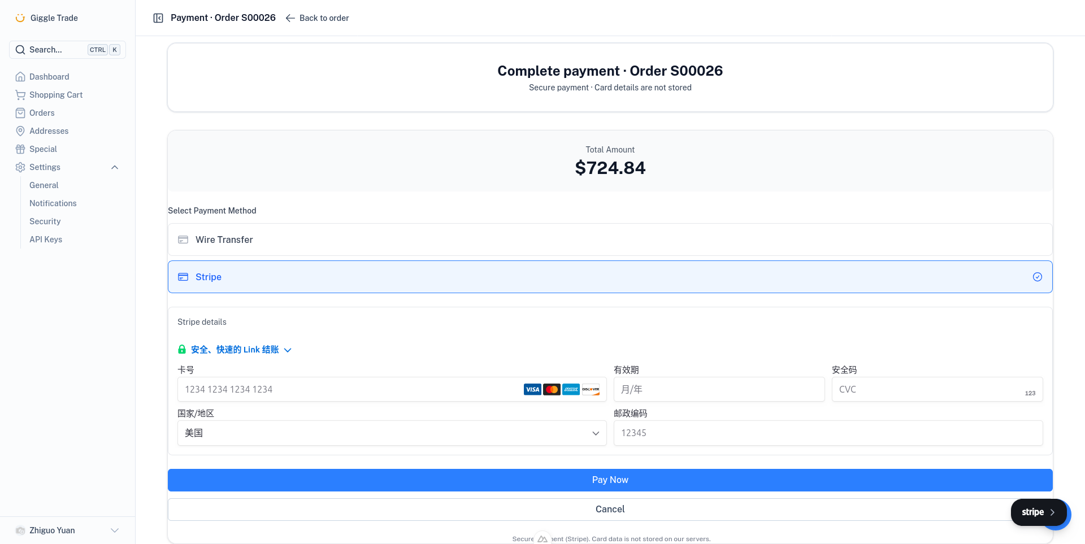Click the Back to order link

pos(317,18)
